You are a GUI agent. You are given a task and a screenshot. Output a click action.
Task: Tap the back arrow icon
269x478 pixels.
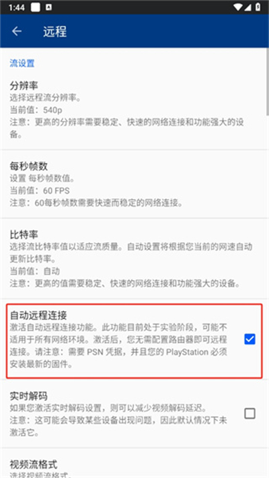click(16, 31)
